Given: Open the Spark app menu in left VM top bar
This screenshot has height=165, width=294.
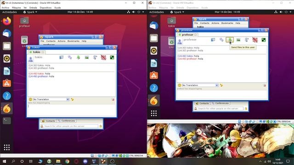Looking at the screenshot, I should (x=30, y=12).
